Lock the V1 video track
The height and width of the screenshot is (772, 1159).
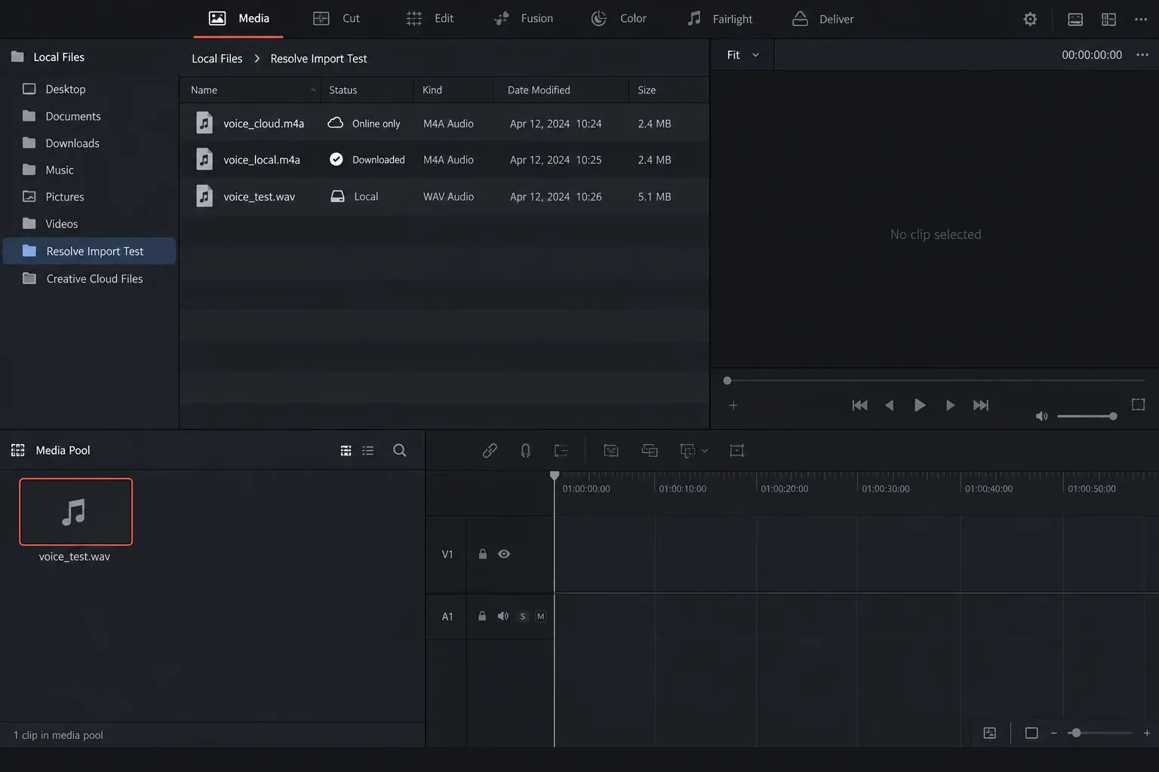coord(483,554)
